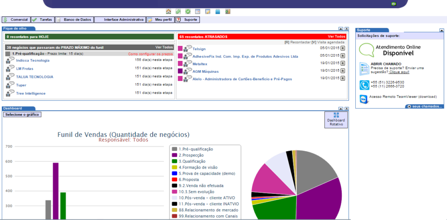Click the pink status square beside Metaltex
The width and height of the screenshot is (447, 220).
point(180,64)
